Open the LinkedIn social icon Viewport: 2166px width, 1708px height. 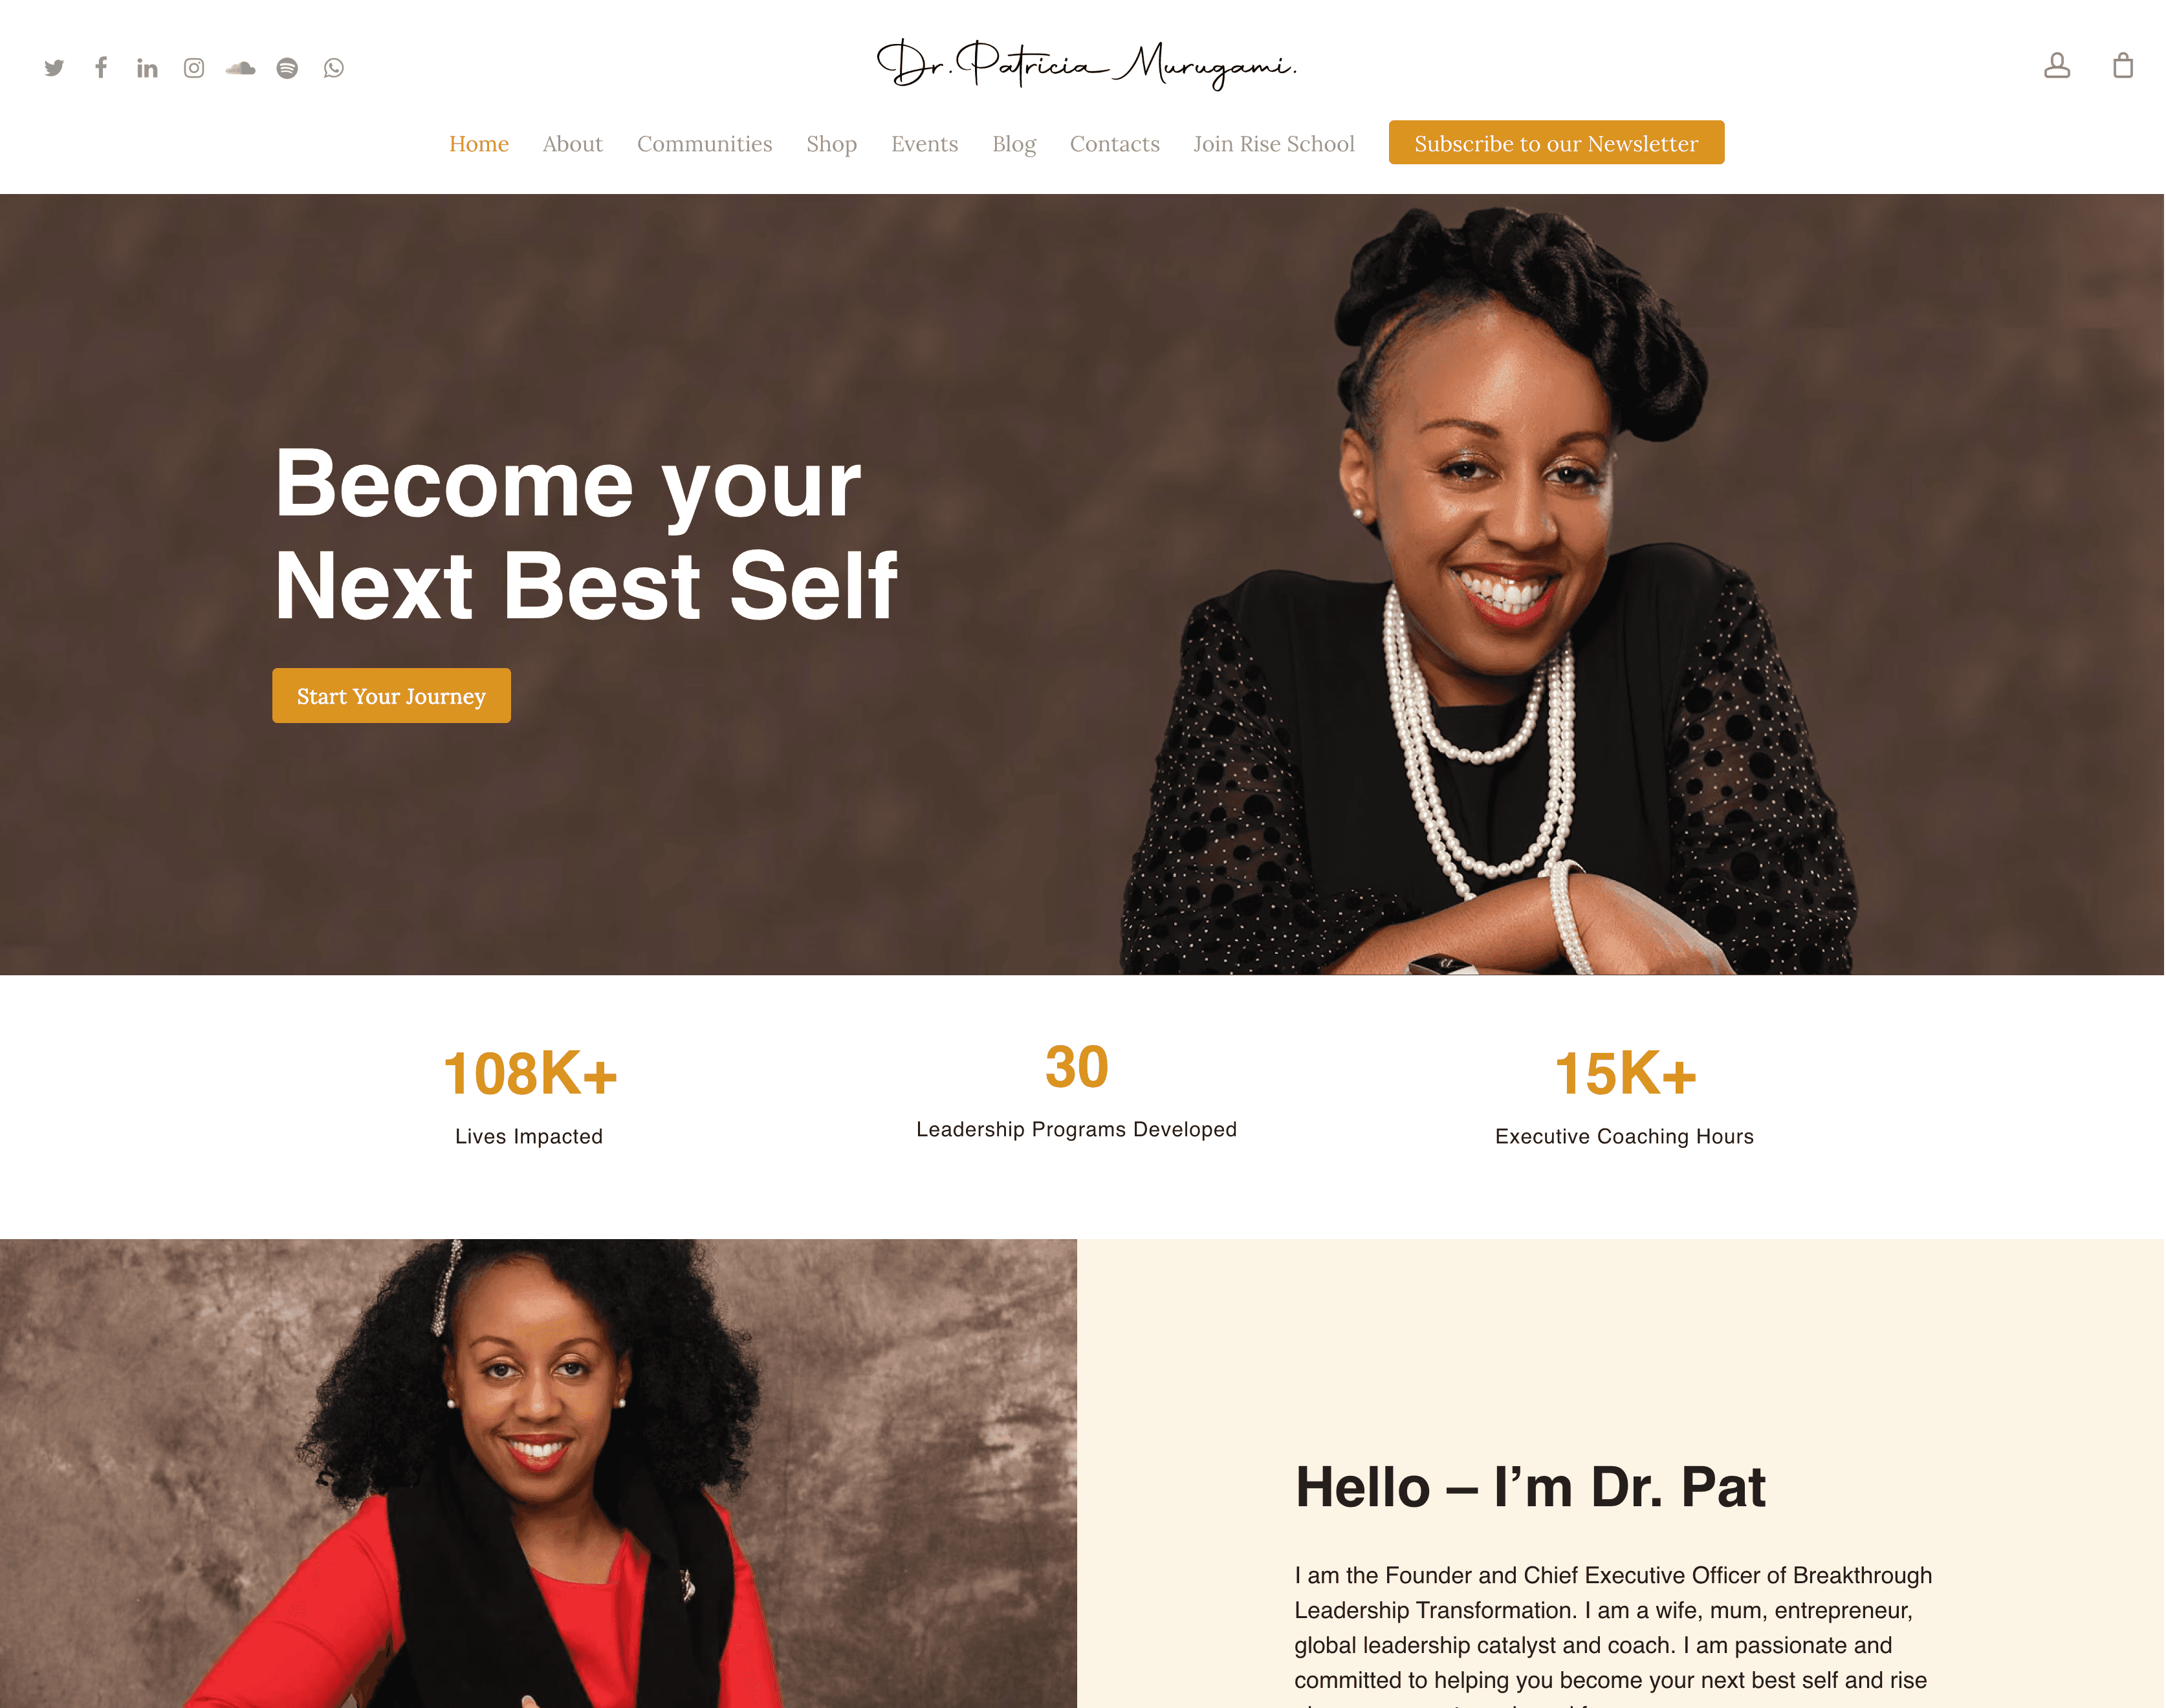pos(147,68)
